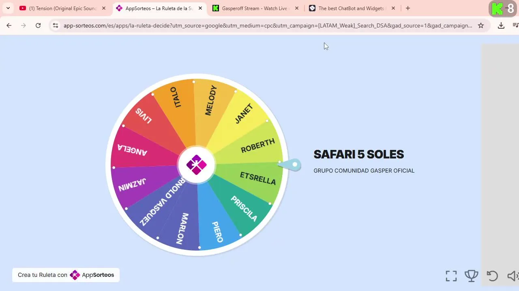Open the trophy winners icon
The image size is (519, 291).
(x=471, y=276)
